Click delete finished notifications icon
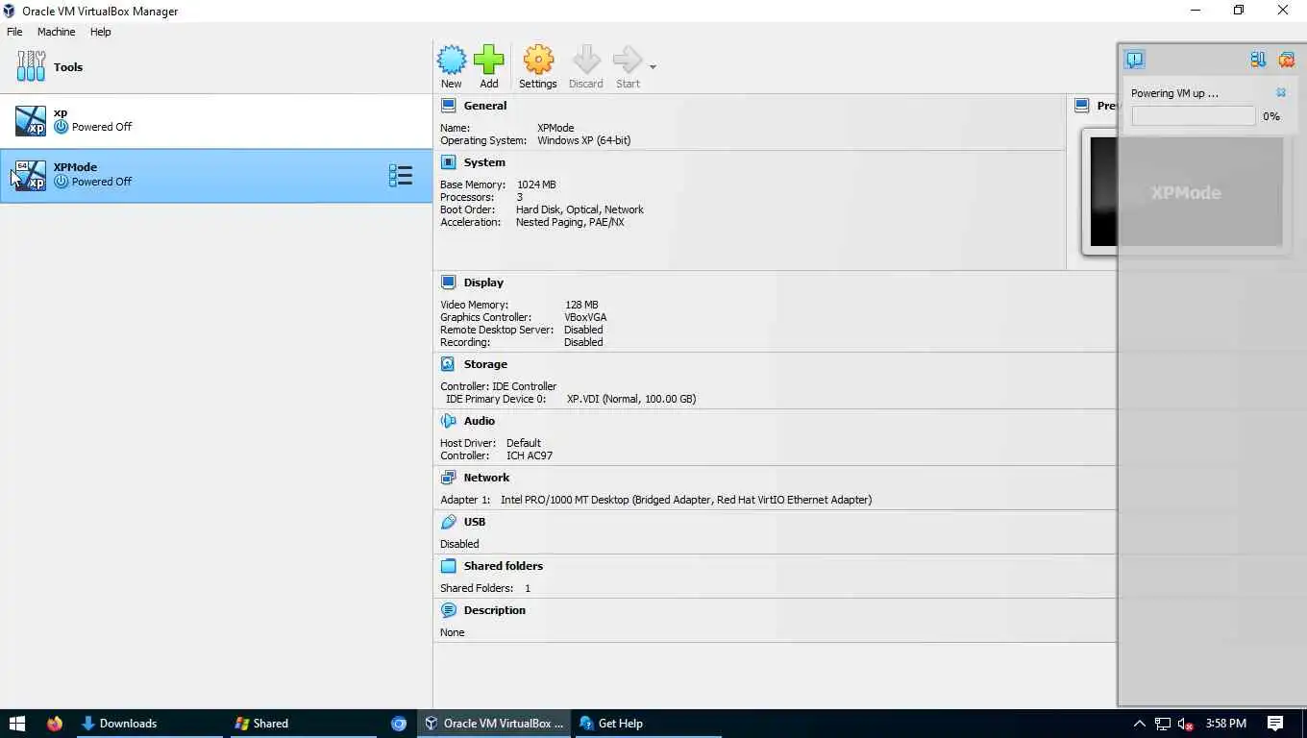 click(x=1286, y=60)
